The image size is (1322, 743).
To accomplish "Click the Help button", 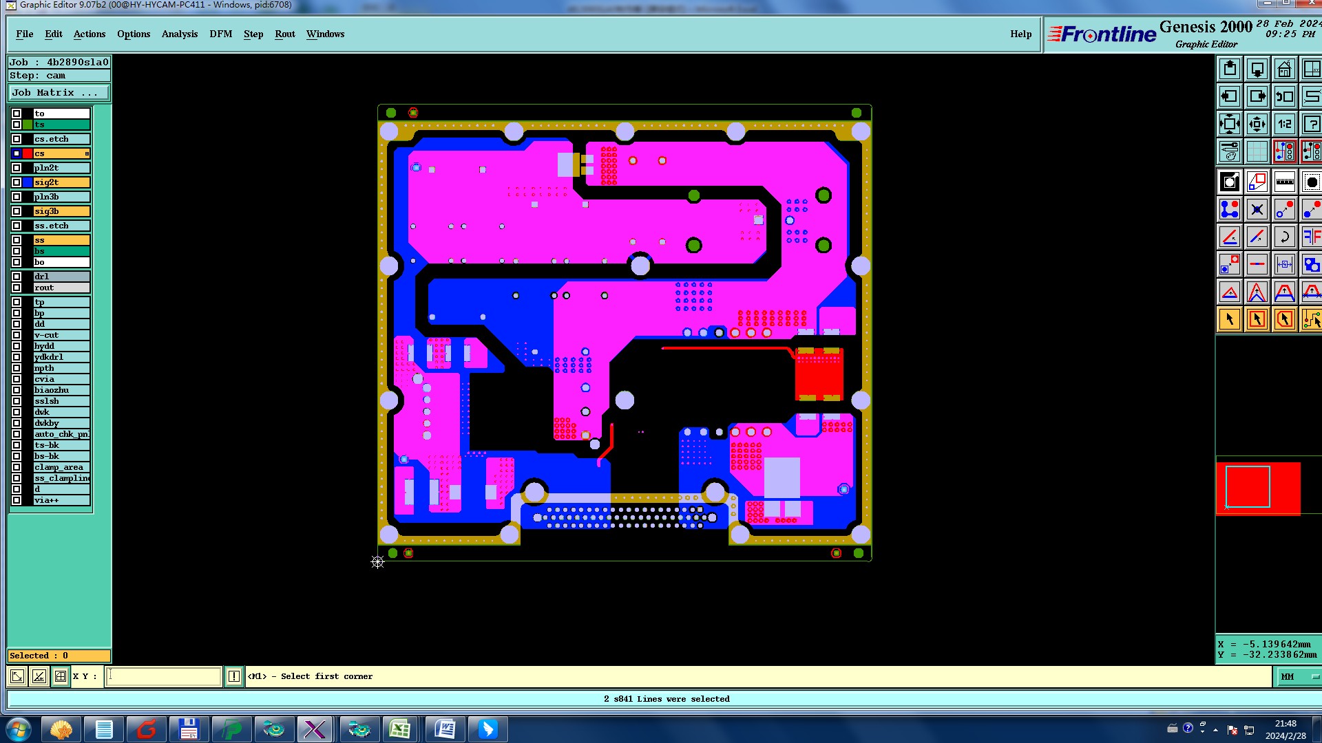I will coord(1020,34).
